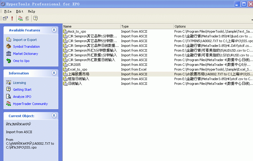Collapse the Information panel

[54, 73]
